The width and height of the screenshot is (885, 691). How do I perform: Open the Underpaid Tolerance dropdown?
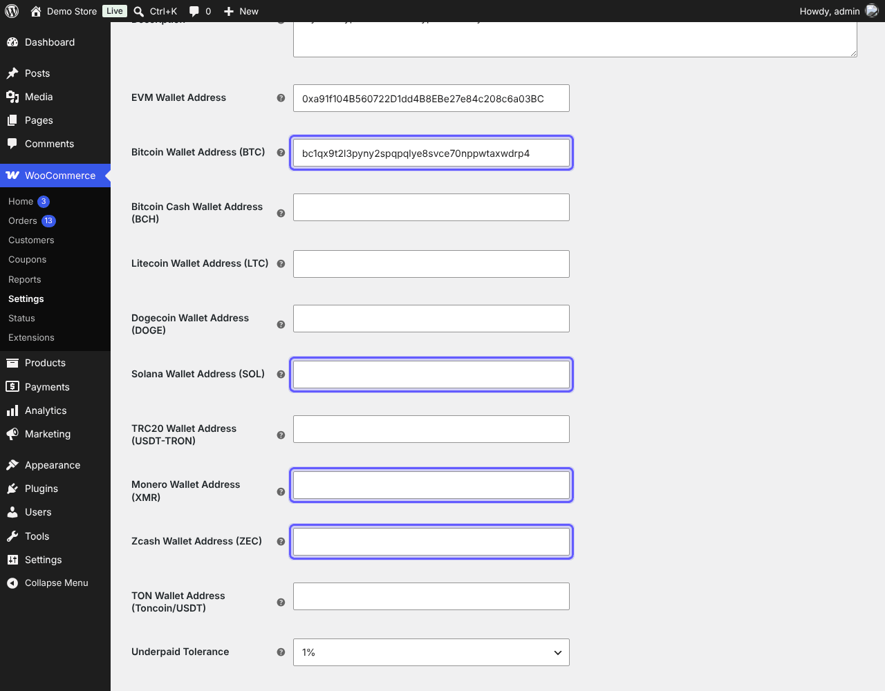[x=431, y=652]
